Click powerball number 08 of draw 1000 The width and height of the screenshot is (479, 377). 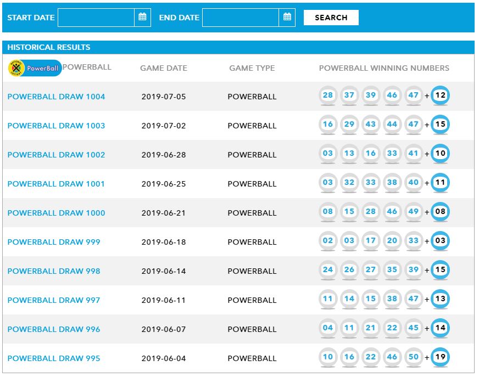440,212
